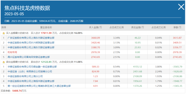Viewport: 186px width, 94px height.
Task: Select the ratio value 2.24%
Action: click(159, 71)
